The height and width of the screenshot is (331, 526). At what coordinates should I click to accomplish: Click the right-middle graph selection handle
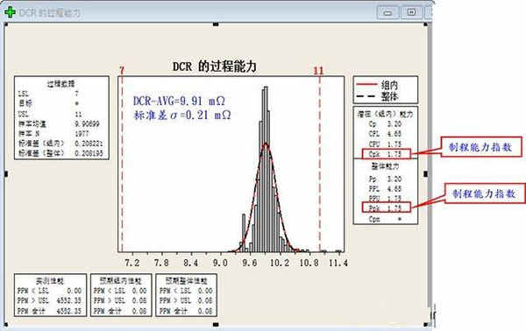click(426, 174)
